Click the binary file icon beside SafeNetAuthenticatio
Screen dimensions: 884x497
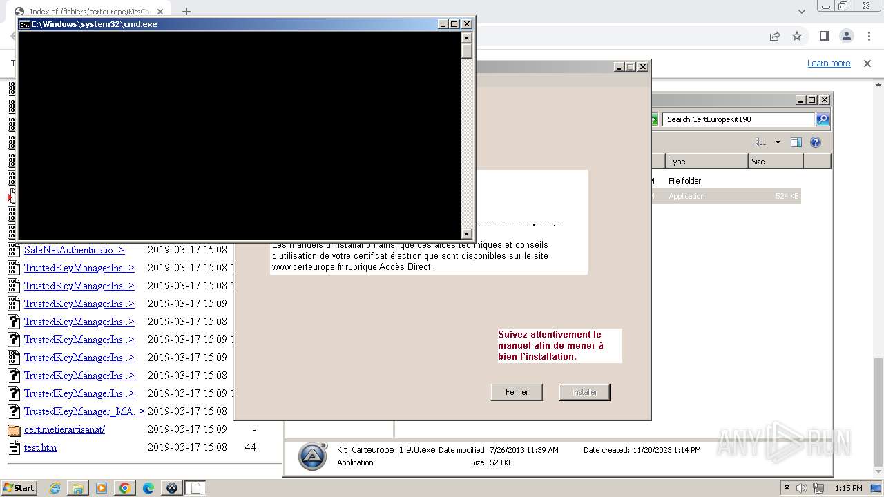coord(14,250)
